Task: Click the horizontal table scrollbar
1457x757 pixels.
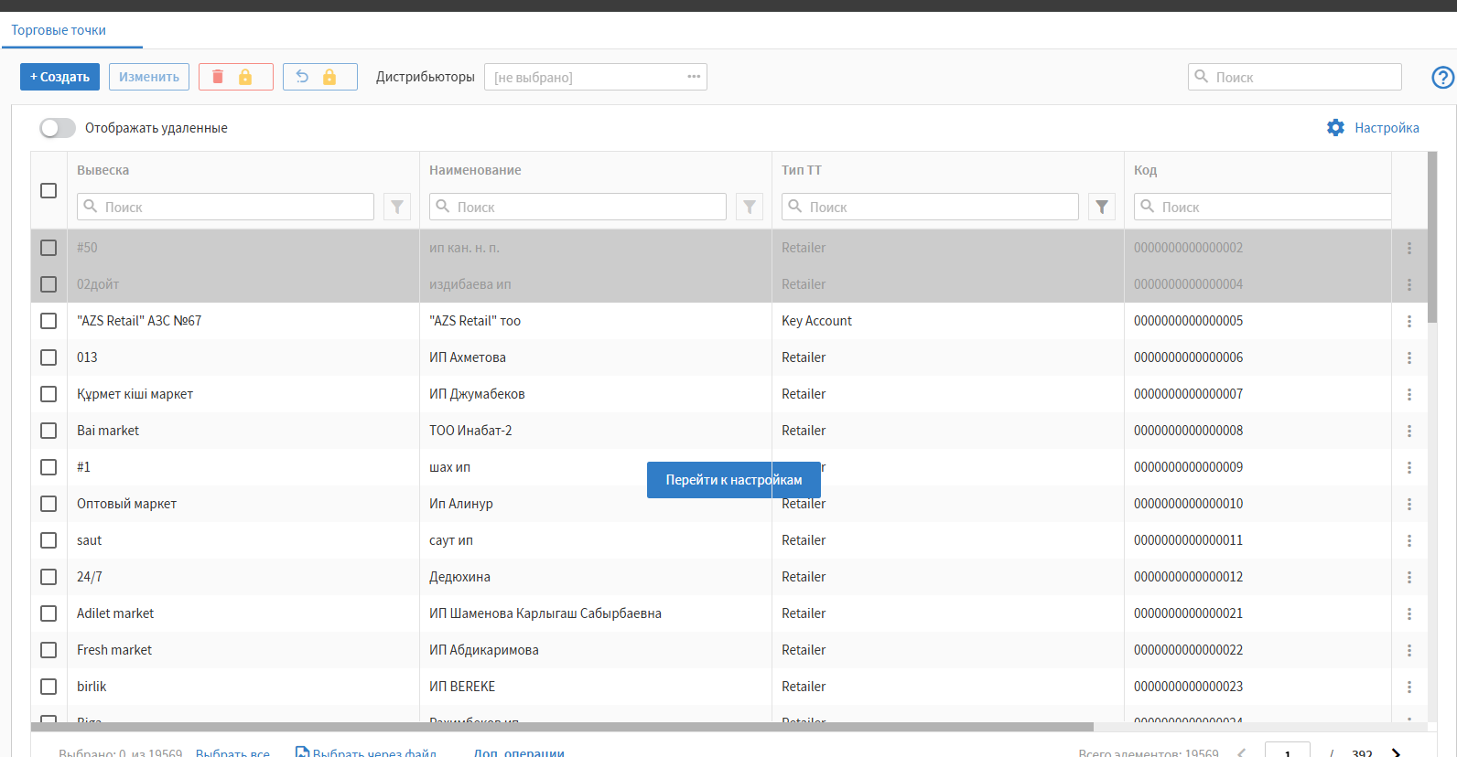Action: pos(562,728)
